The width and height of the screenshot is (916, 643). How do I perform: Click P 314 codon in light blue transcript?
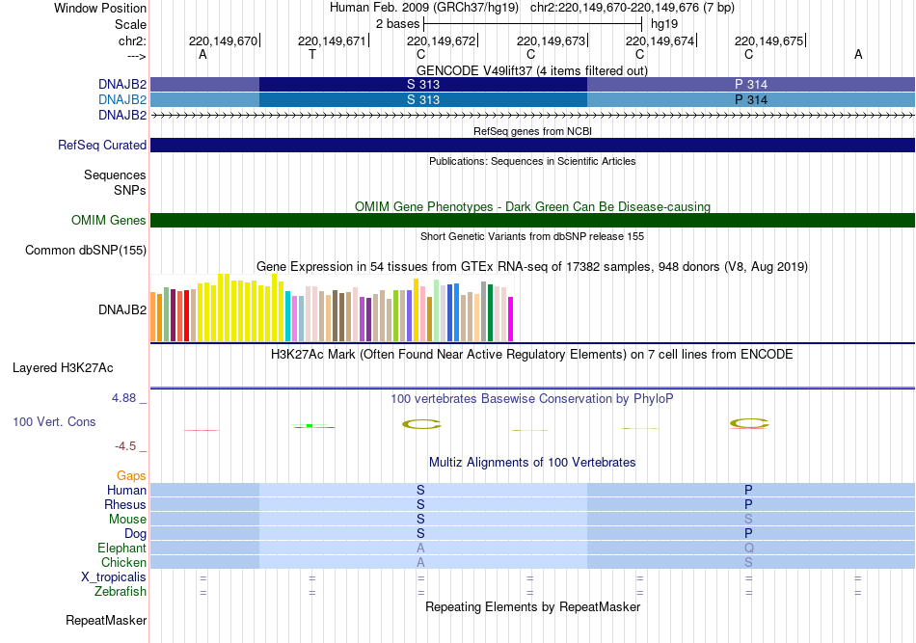[751, 100]
